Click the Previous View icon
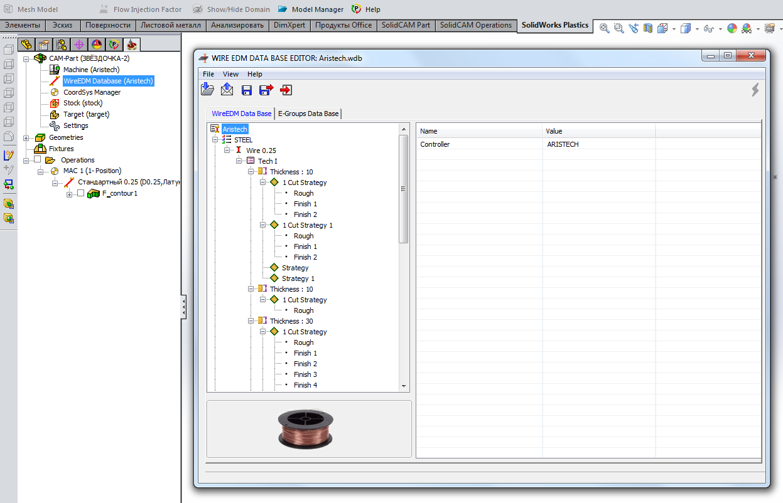 click(633, 28)
